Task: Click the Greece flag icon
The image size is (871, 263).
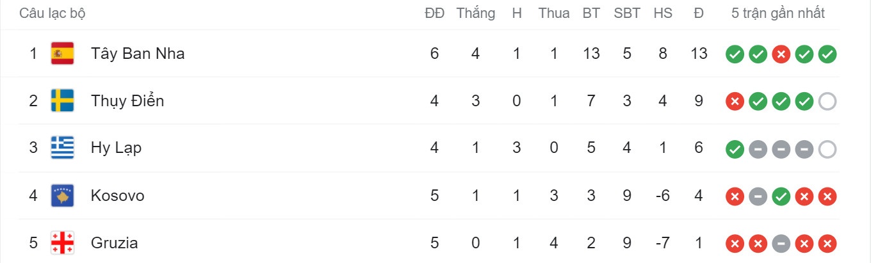Action: (62, 148)
